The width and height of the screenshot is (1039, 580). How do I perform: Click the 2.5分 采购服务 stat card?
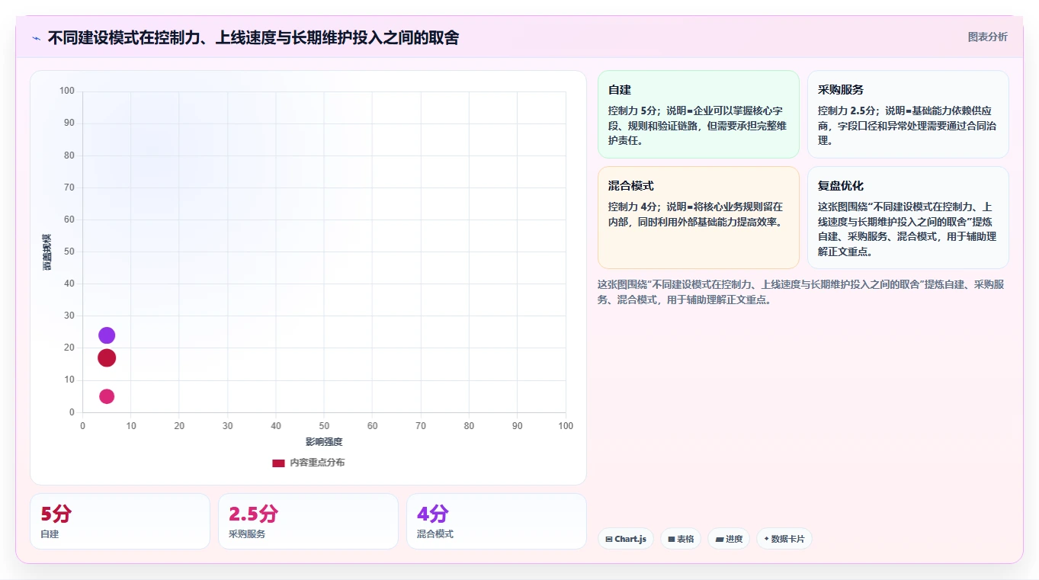(x=308, y=521)
